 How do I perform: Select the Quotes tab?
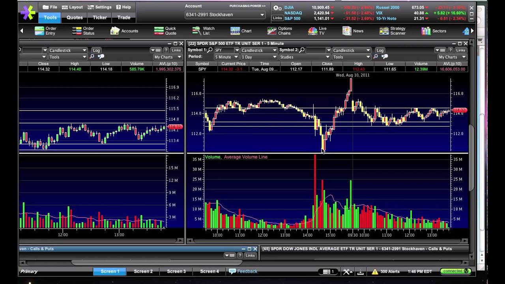(x=75, y=17)
